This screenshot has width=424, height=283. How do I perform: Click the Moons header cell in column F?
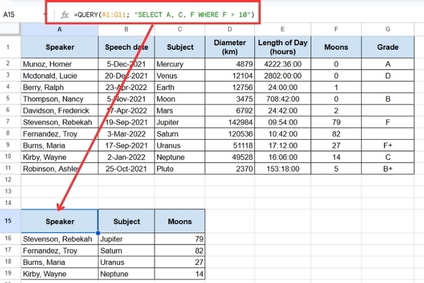coord(336,47)
